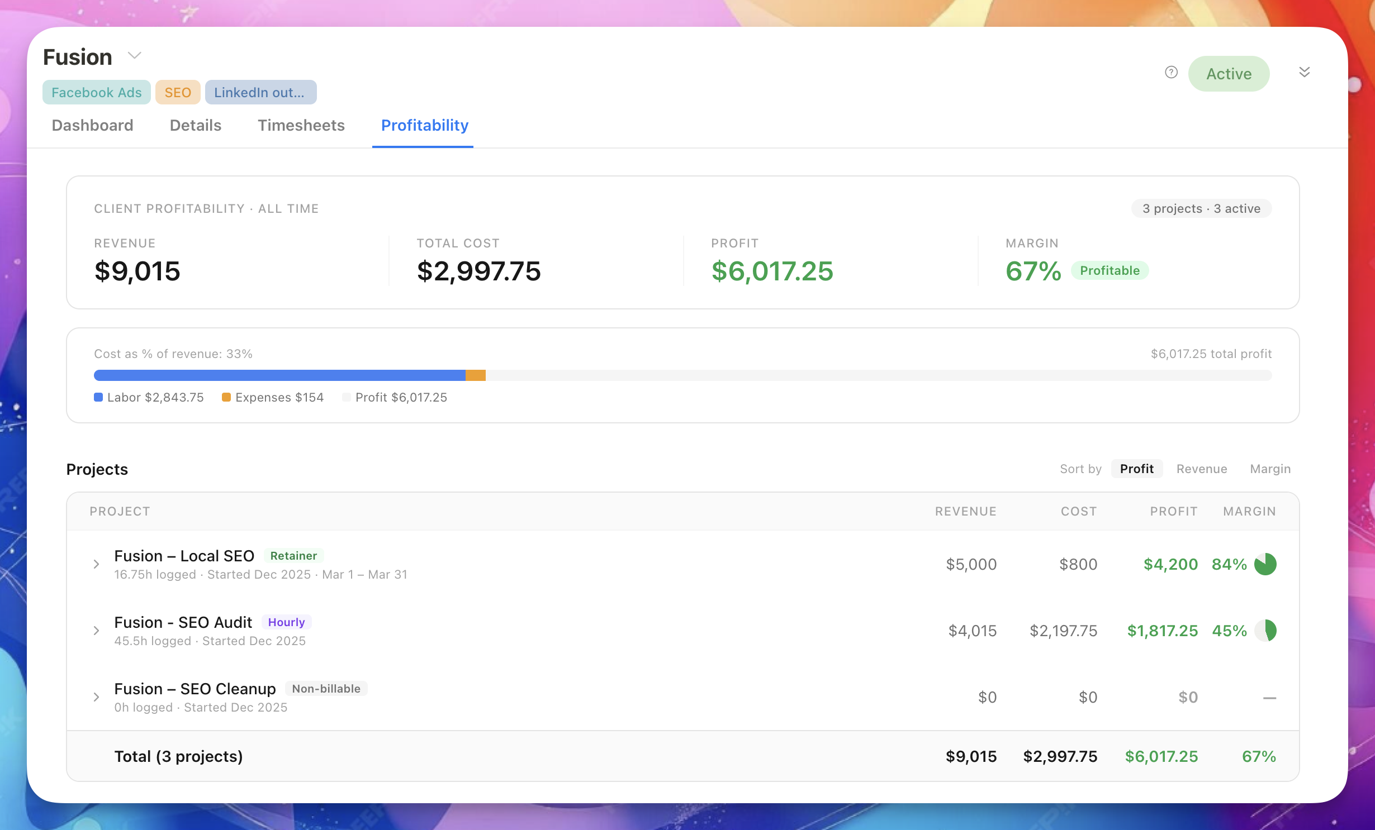Click the orange expenses segment of the cost bar
This screenshot has width=1375, height=830.
coord(475,375)
